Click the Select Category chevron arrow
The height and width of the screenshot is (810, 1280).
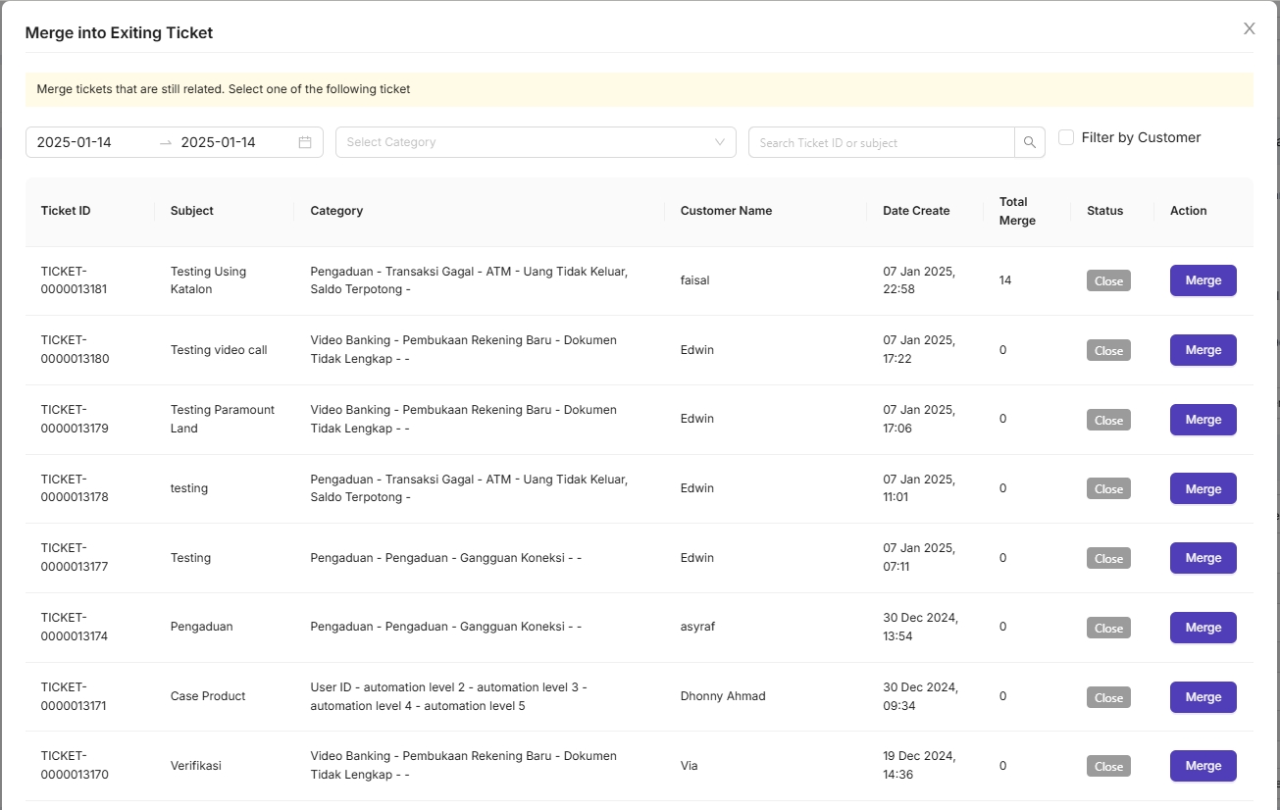pyautogui.click(x=720, y=142)
